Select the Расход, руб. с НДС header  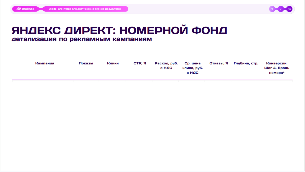[166, 65]
